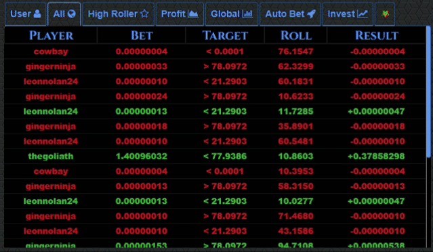
Task: Select player thegoliath
Action: pyautogui.click(x=51, y=156)
